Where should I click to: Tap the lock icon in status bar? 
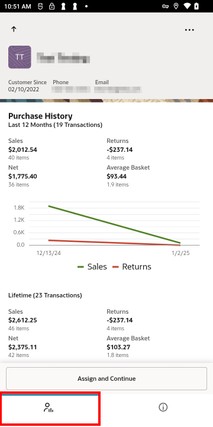[51, 7]
